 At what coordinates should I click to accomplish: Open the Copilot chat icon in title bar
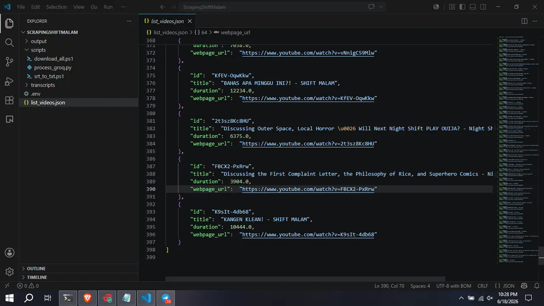[x=371, y=7]
